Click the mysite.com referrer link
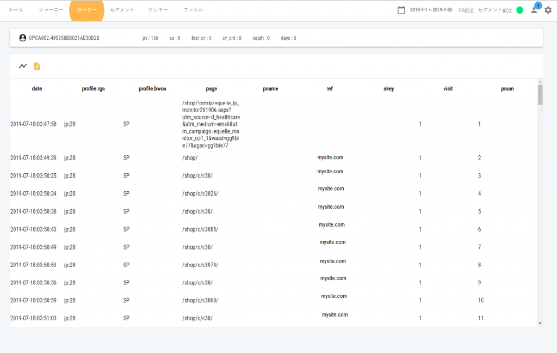557x353 pixels. point(330,157)
